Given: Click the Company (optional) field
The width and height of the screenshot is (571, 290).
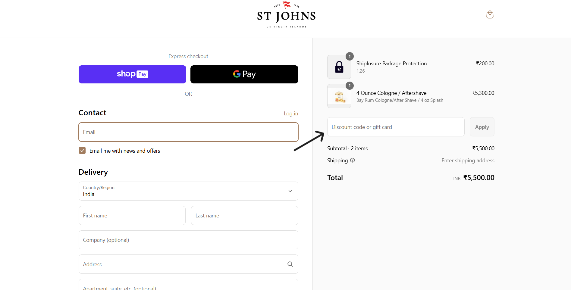Looking at the screenshot, I should tap(188, 240).
